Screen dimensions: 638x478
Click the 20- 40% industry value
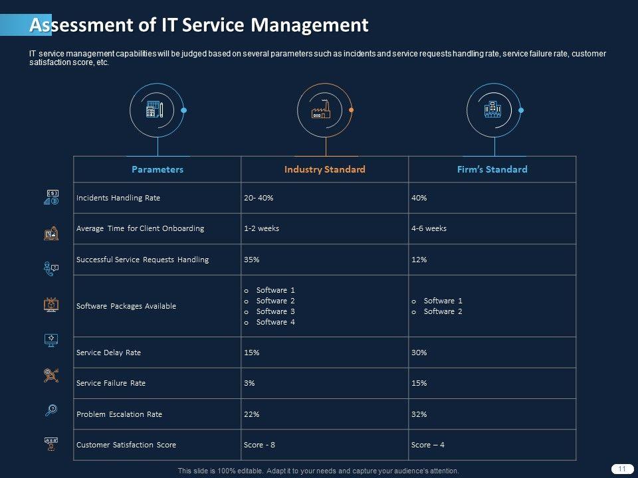pyautogui.click(x=325, y=198)
